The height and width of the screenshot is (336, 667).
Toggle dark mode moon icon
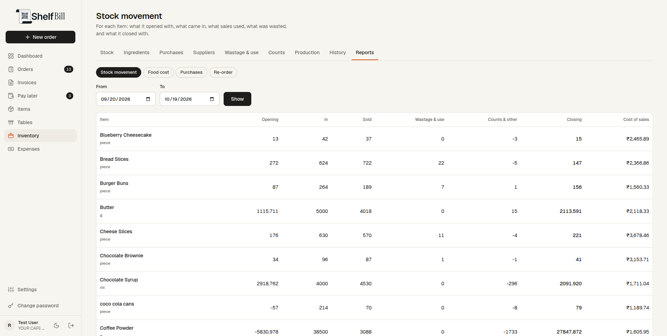tap(56, 326)
